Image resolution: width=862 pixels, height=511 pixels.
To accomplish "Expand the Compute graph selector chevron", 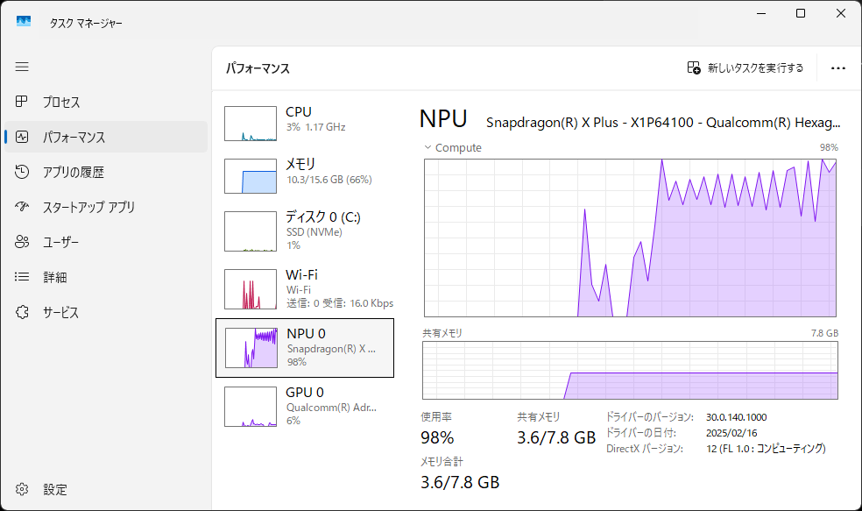I will (427, 147).
